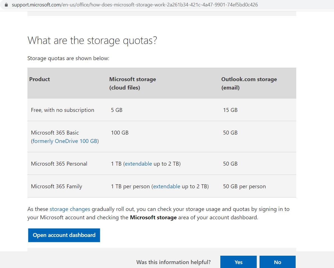The width and height of the screenshot is (334, 268).
Task: Click the support.microsoft.com URL in address bar
Action: (134, 5)
